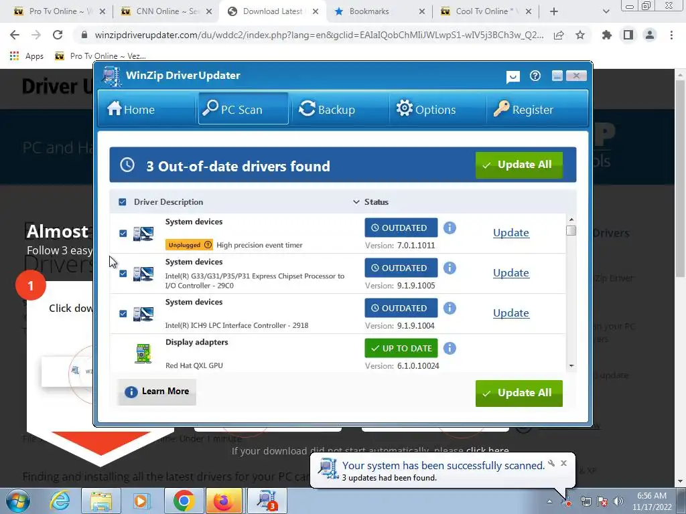Screen dimensions: 686x514
Task: Click the driver list scroll up arrow
Action: coord(571,220)
